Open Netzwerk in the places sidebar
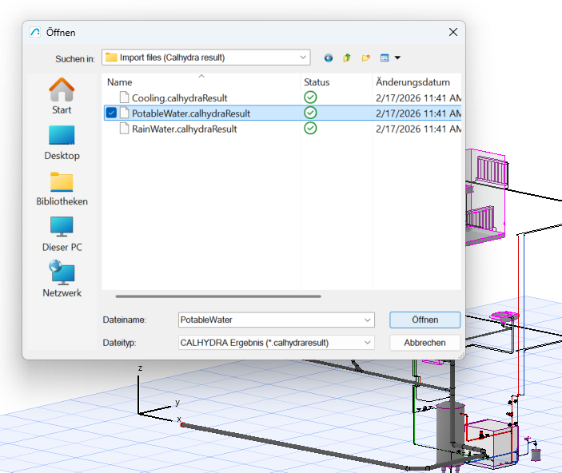 point(62,280)
